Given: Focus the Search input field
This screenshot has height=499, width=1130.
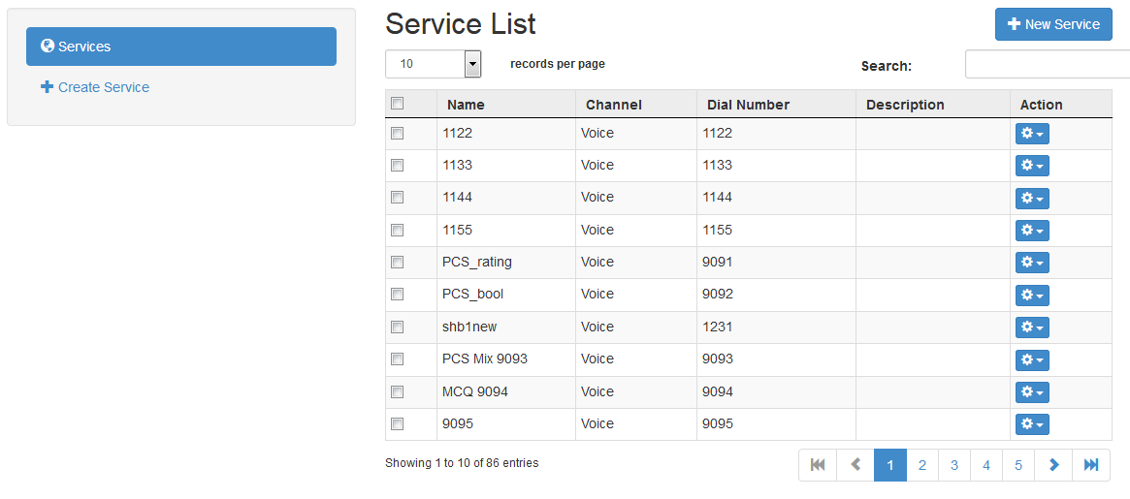Looking at the screenshot, I should [1048, 65].
